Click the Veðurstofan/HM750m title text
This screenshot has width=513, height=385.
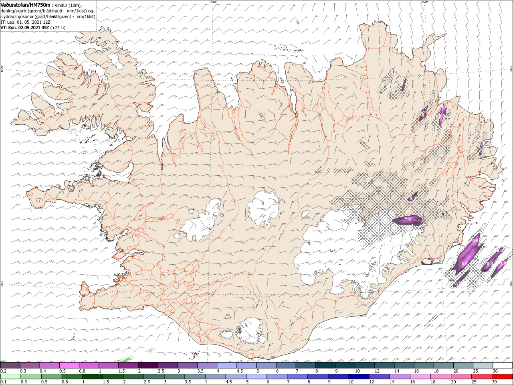point(25,4)
